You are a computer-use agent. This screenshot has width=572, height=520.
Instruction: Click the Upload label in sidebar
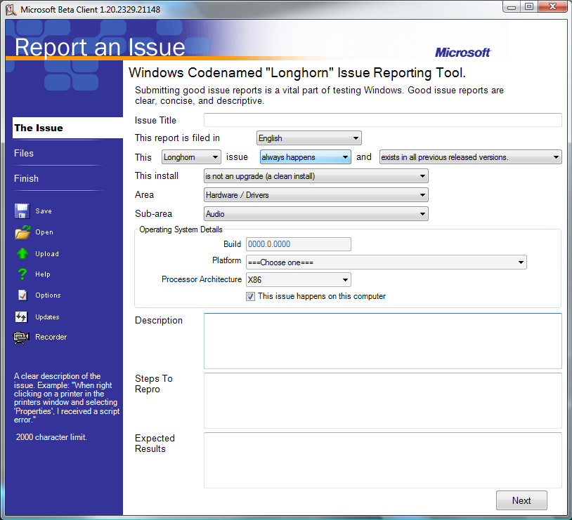pos(47,253)
